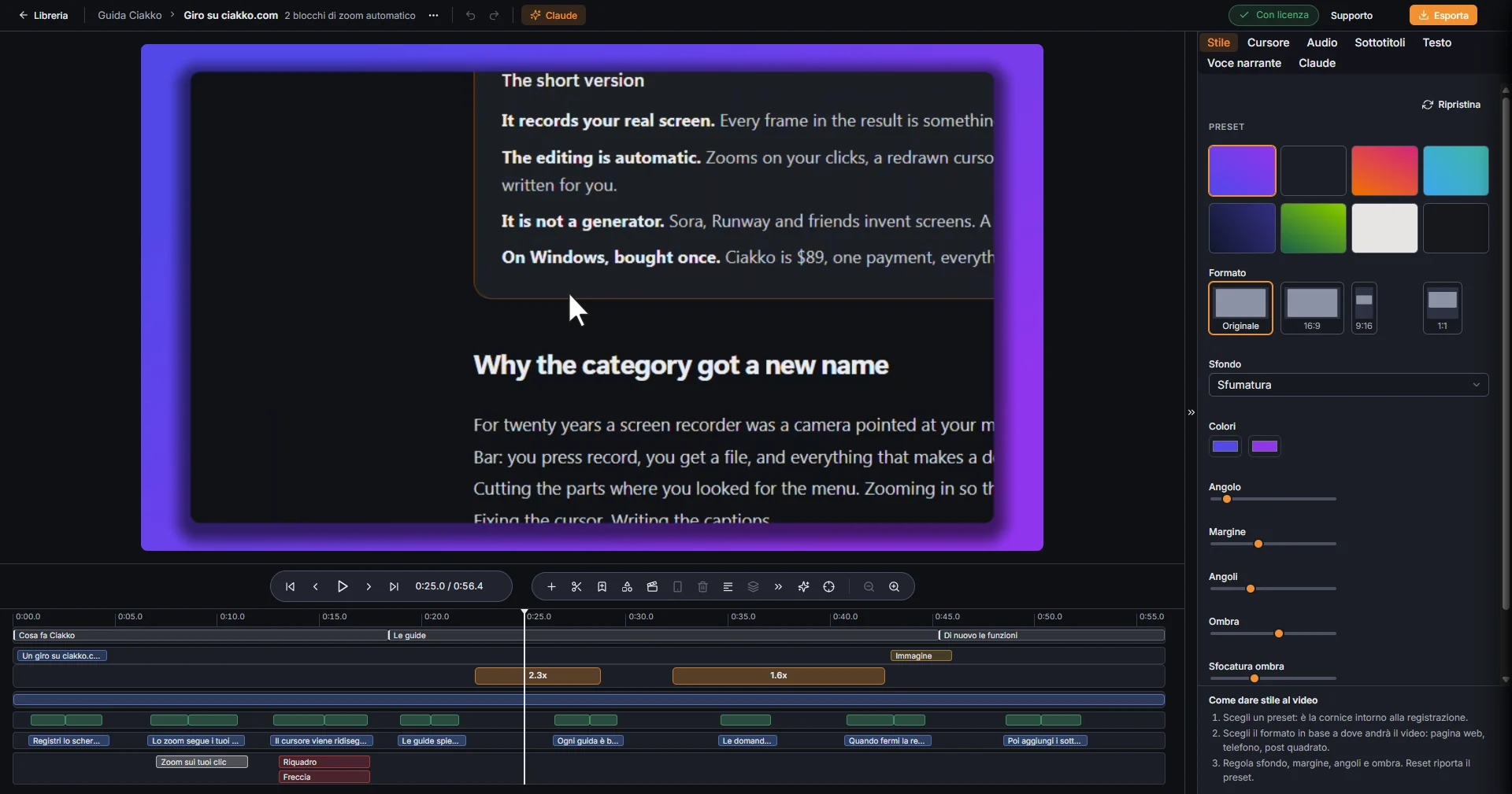
Task: Step forward one frame
Action: 369,586
